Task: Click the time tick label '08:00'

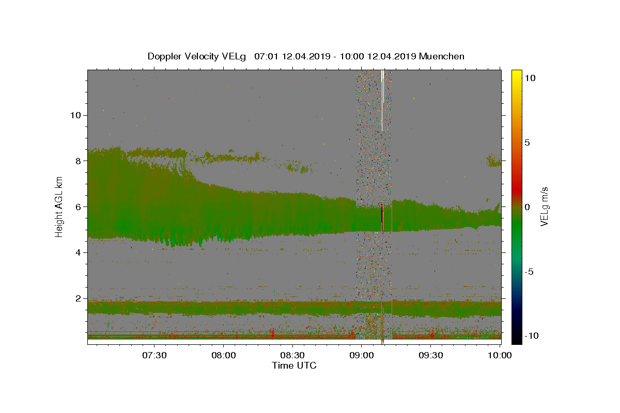Action: click(x=223, y=356)
